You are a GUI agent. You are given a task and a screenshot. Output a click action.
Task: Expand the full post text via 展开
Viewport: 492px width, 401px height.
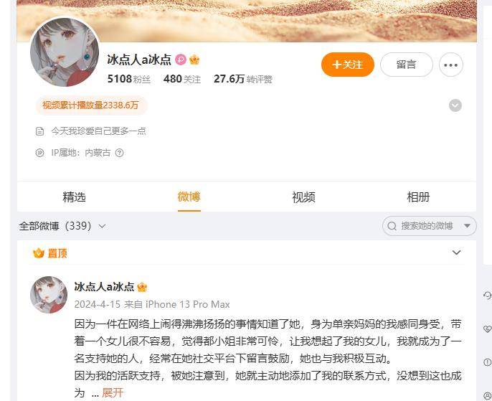[113, 392]
